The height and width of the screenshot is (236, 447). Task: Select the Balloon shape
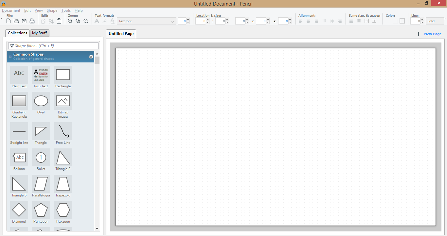point(19,160)
